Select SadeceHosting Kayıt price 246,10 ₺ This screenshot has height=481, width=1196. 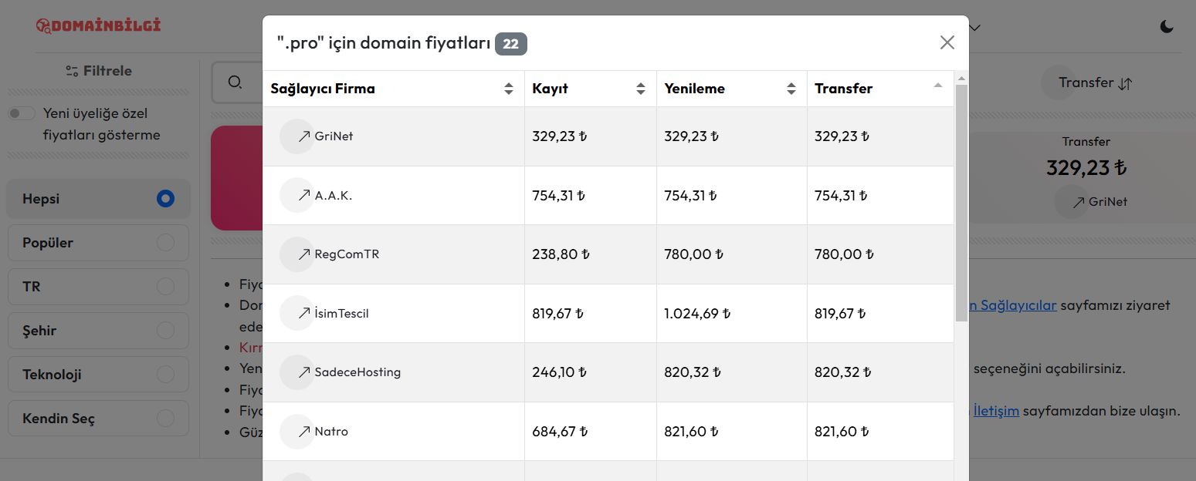pyautogui.click(x=560, y=372)
